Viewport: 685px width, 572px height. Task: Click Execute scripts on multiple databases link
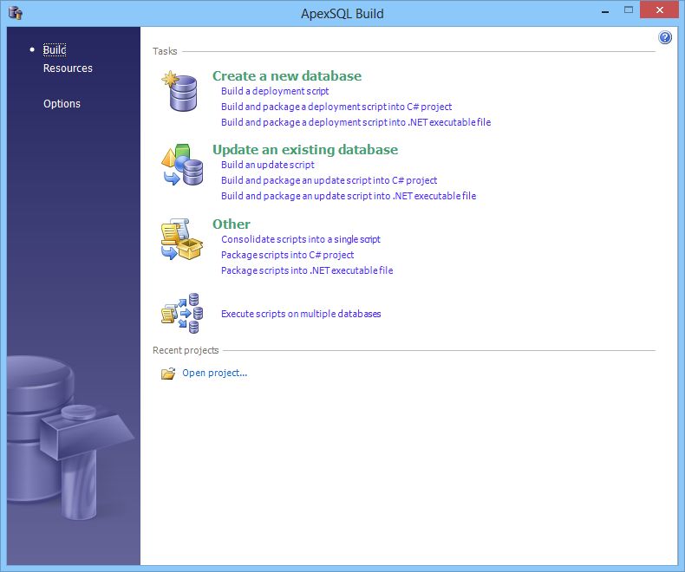pyautogui.click(x=301, y=314)
